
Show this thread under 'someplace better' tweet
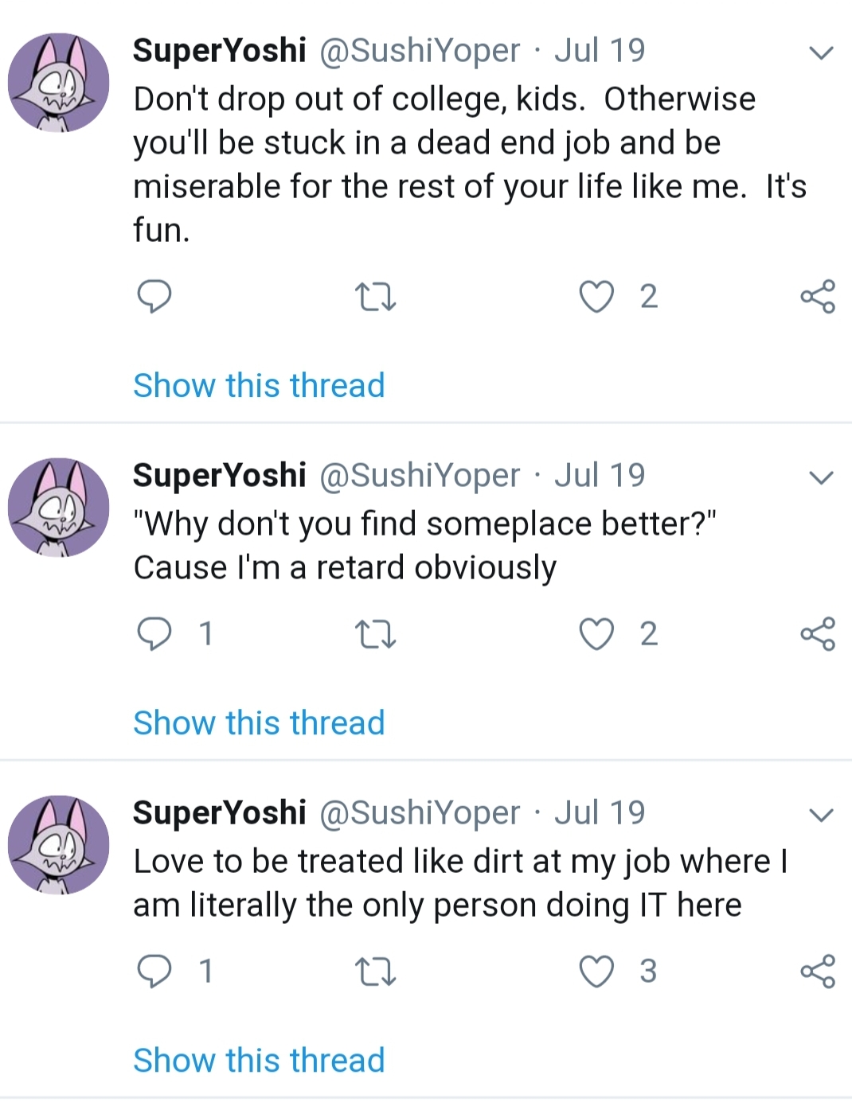(x=259, y=723)
